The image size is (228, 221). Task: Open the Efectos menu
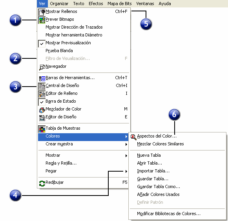coord(96,4)
